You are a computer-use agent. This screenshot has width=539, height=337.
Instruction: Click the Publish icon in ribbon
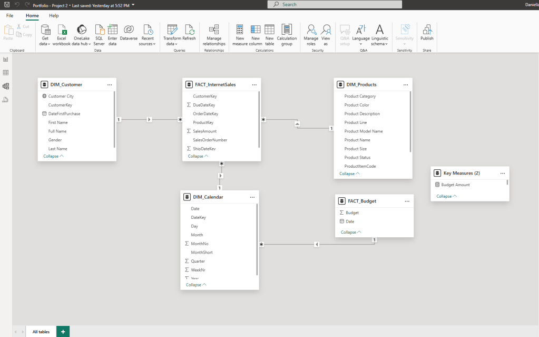tap(427, 30)
